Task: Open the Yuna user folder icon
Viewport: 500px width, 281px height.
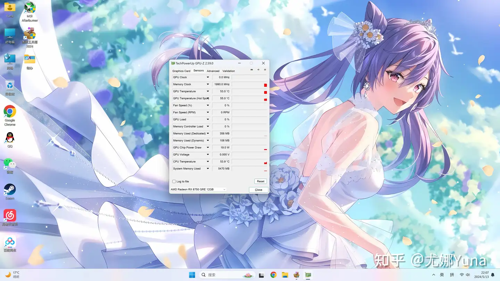Action: tap(10, 10)
